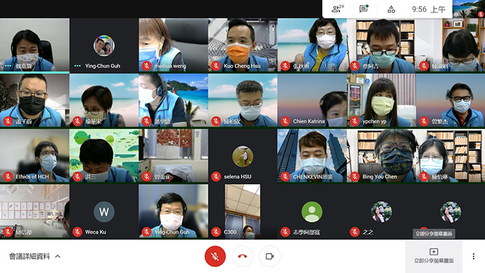The width and height of the screenshot is (485, 273).
Task: Open 會議詳細資料 meeting details panel
Action: (29, 256)
